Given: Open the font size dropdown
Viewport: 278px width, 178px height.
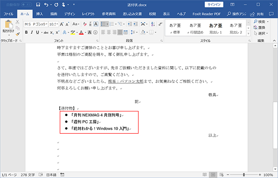Looking at the screenshot, I should point(57,24).
